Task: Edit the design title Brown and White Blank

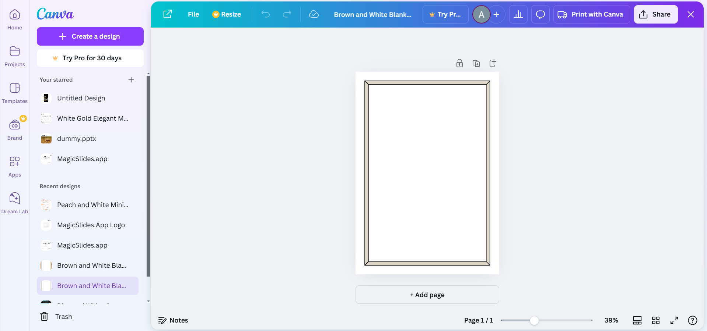Action: [372, 14]
